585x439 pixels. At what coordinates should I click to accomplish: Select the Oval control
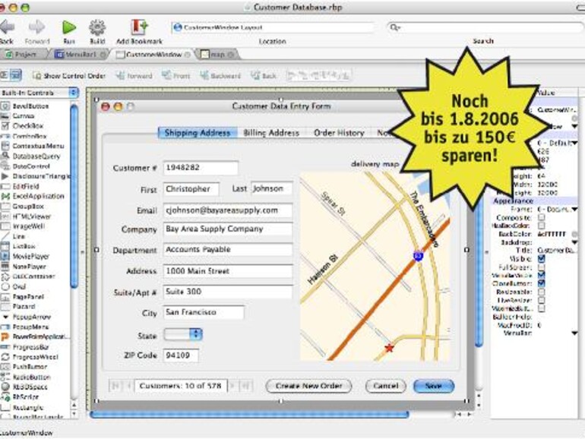19,286
